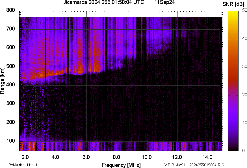This screenshot has height=168, width=247.
Task: Click the 12.0 frequency tick label
Action: [177, 157]
